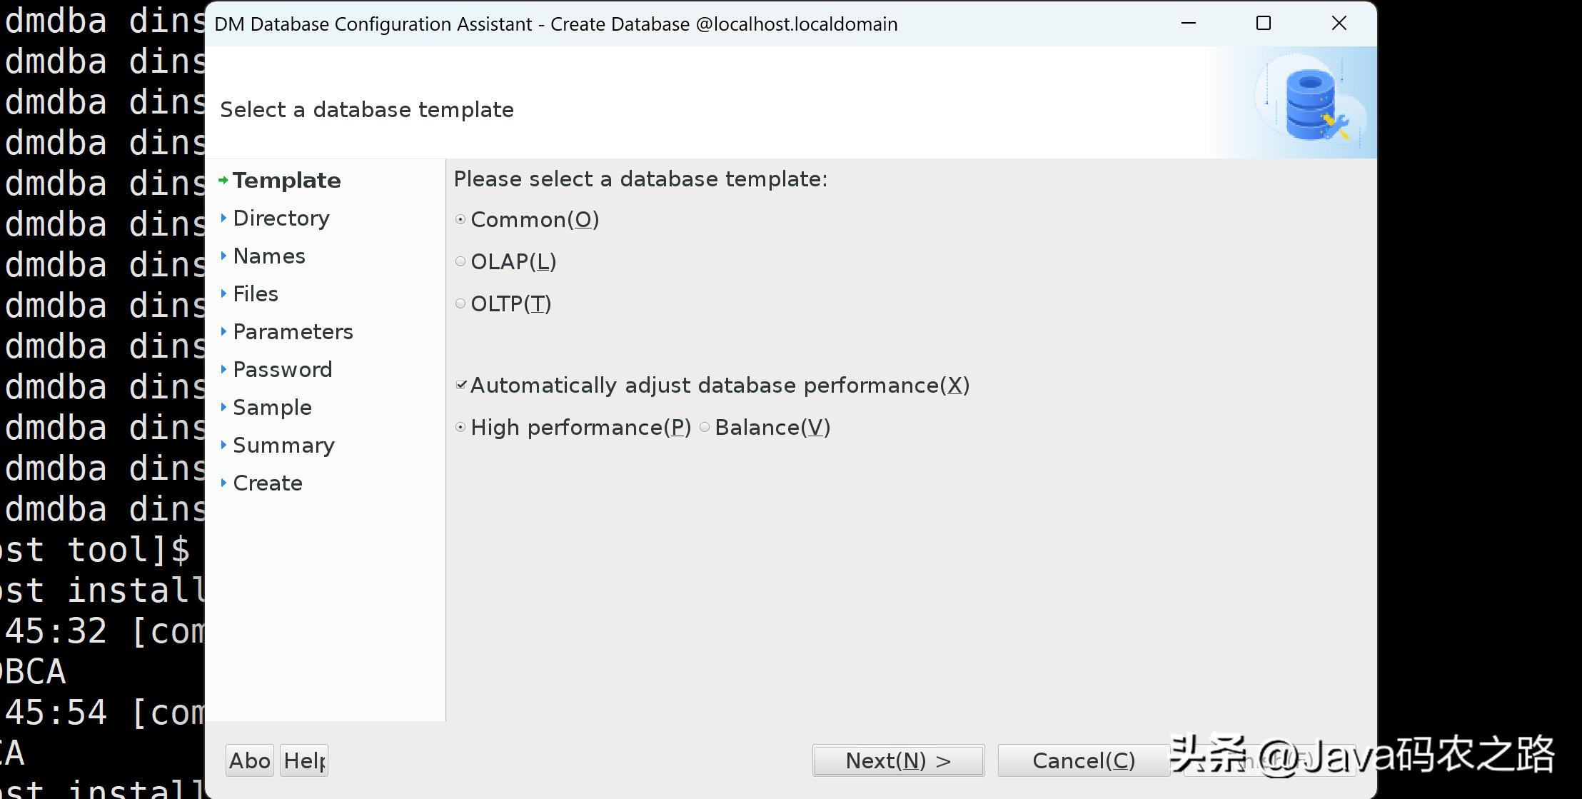
Task: Click the blue arrow next to Directory
Action: (x=224, y=218)
